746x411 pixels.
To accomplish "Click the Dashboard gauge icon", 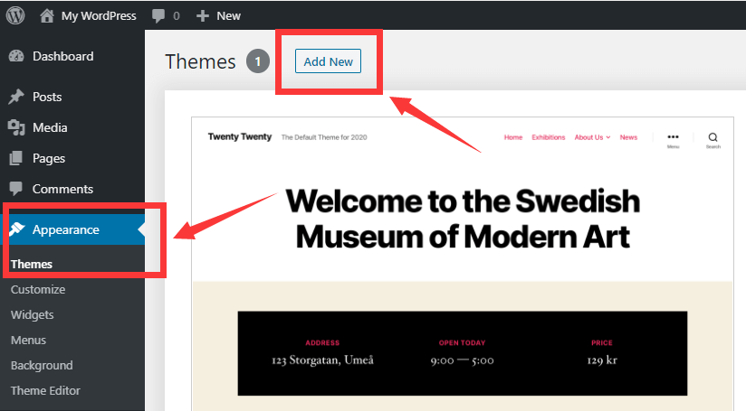I will [16, 56].
